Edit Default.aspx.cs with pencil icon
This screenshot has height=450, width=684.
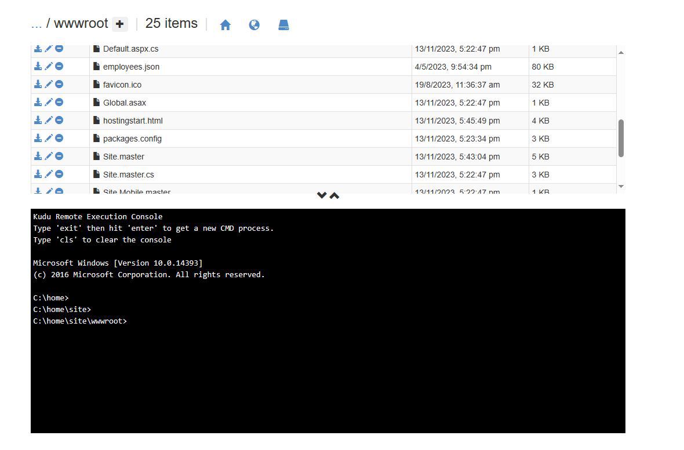[49, 49]
